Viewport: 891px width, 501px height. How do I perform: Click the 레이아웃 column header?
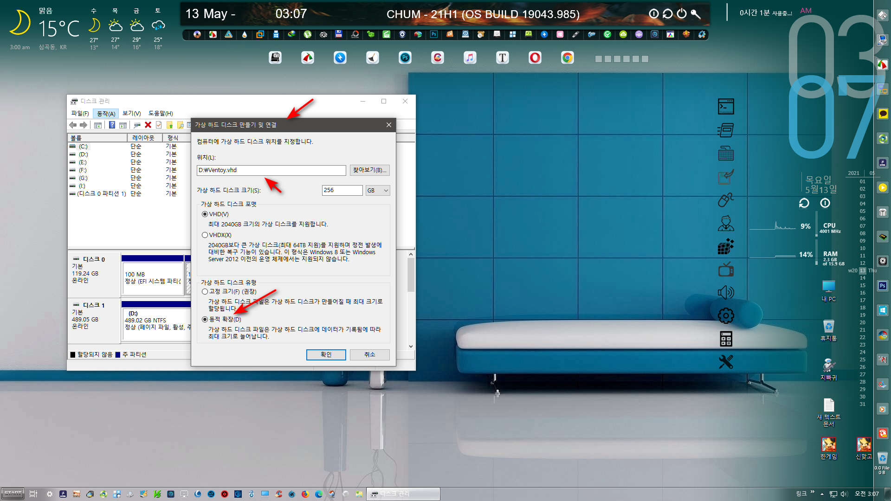(x=145, y=138)
